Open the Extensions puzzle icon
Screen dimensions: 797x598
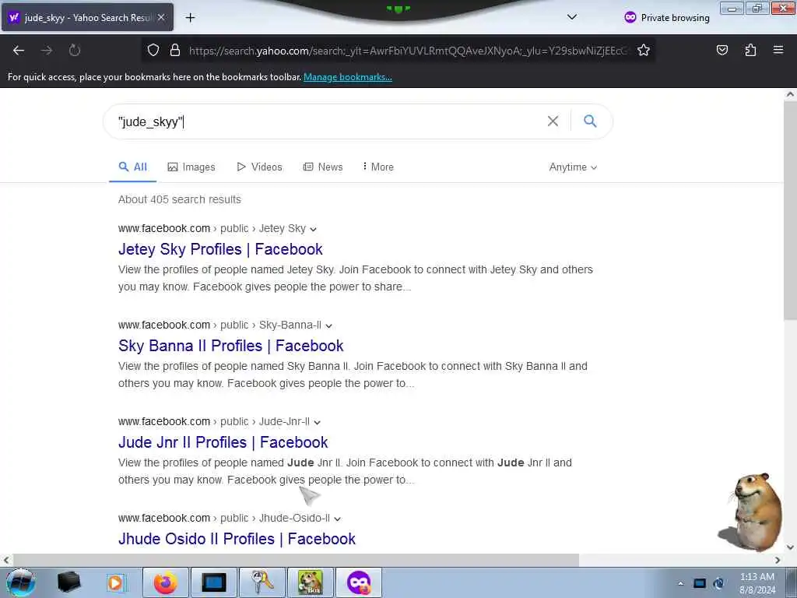pos(750,51)
